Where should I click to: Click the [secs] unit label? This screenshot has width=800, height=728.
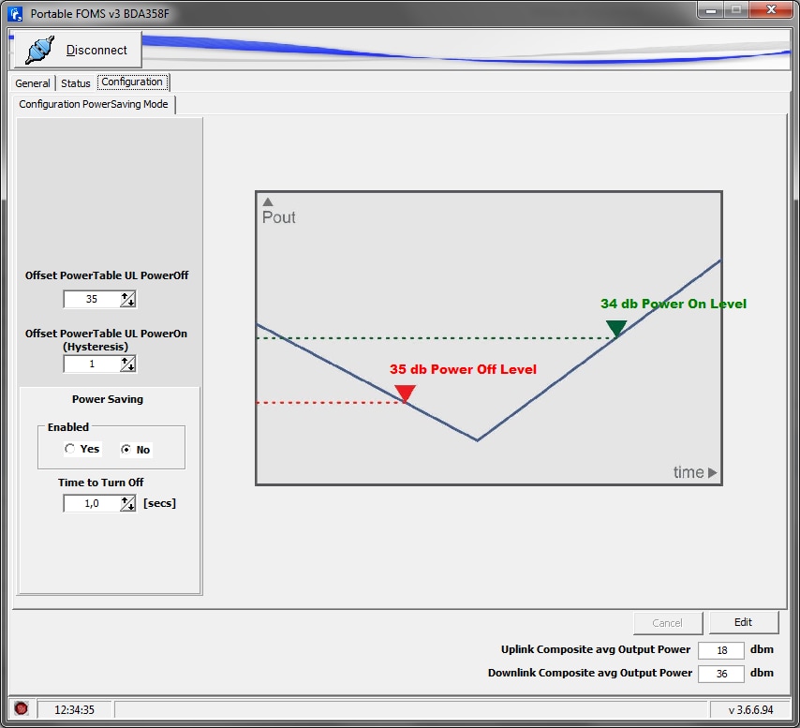(159, 503)
